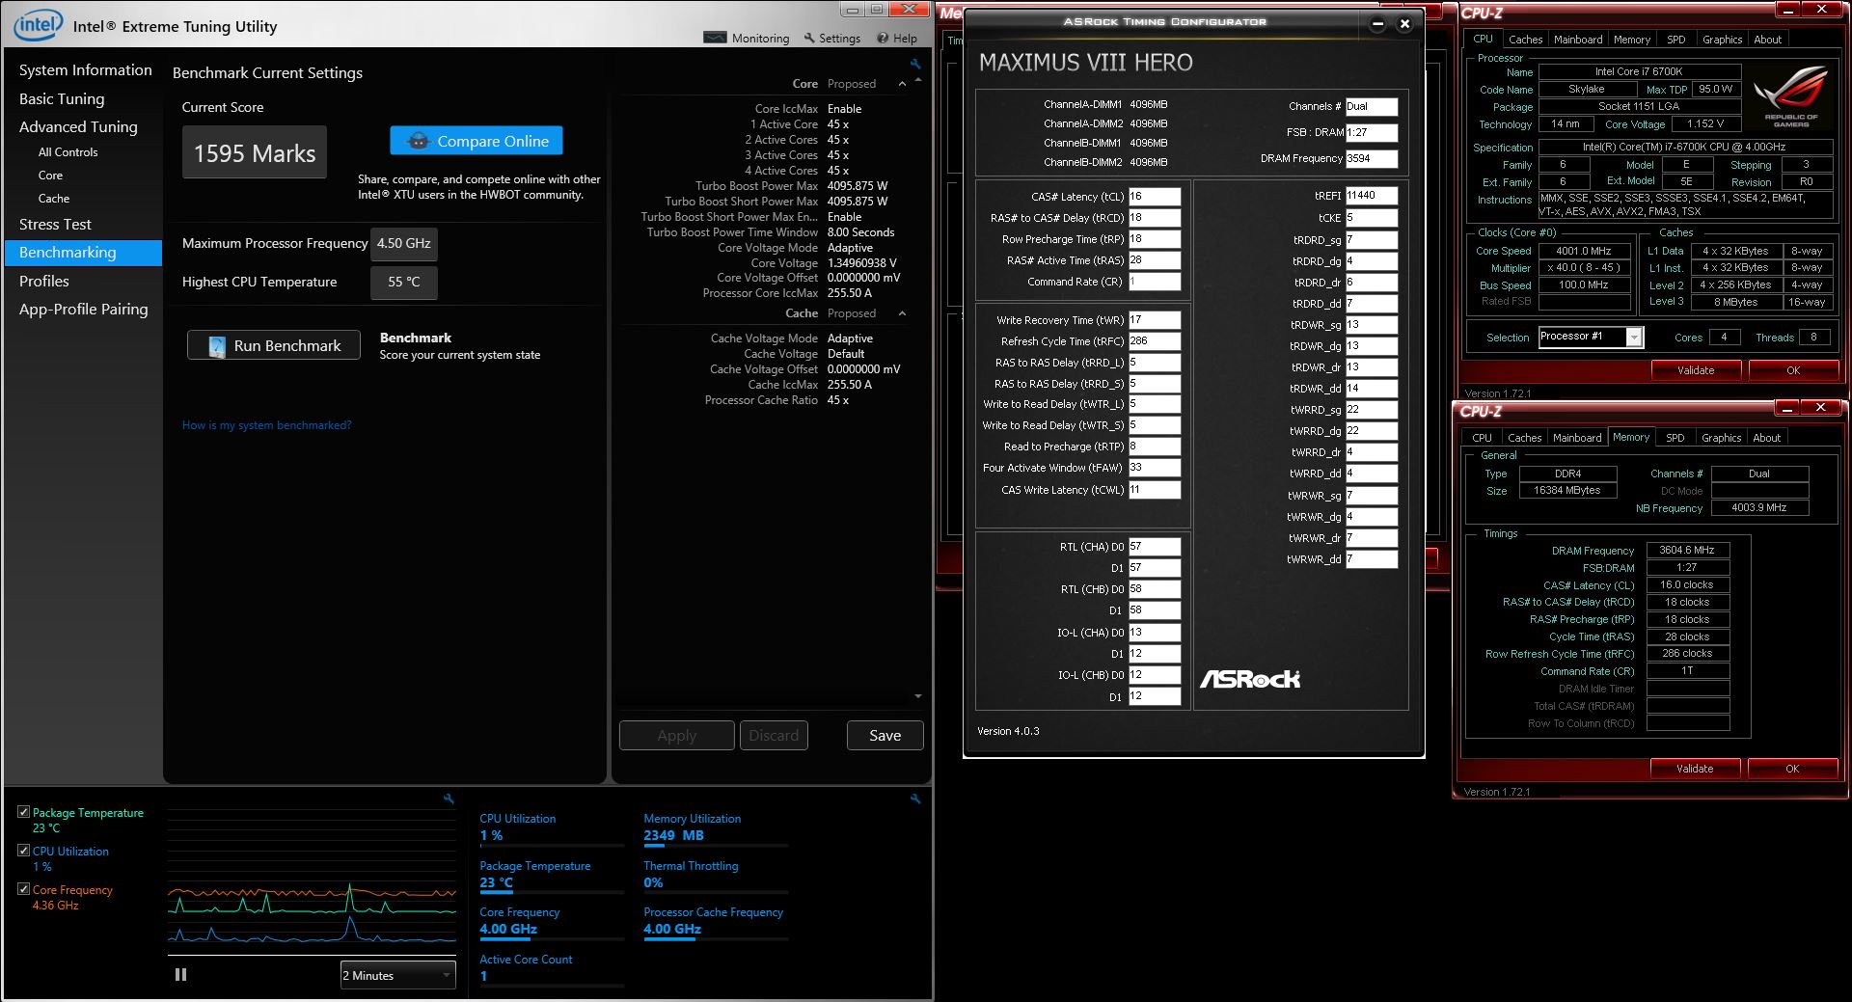This screenshot has height=1002, width=1852.
Task: Click the Channels # Dual field
Action: click(x=1372, y=106)
